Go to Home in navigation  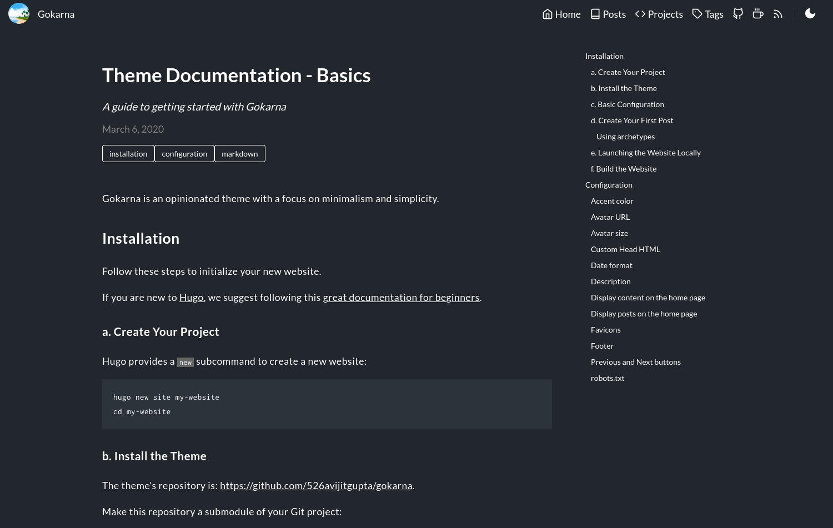(x=561, y=14)
